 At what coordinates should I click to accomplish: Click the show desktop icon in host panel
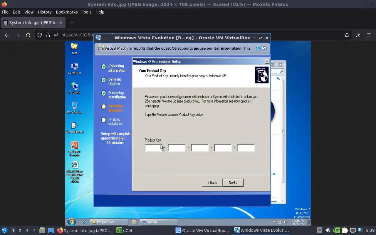tap(51, 230)
